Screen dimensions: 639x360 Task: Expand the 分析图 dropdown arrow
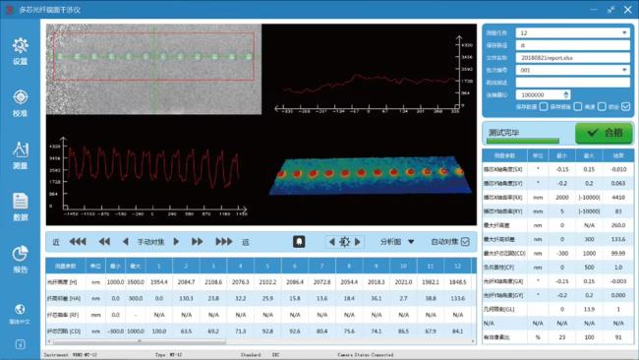coord(411,242)
